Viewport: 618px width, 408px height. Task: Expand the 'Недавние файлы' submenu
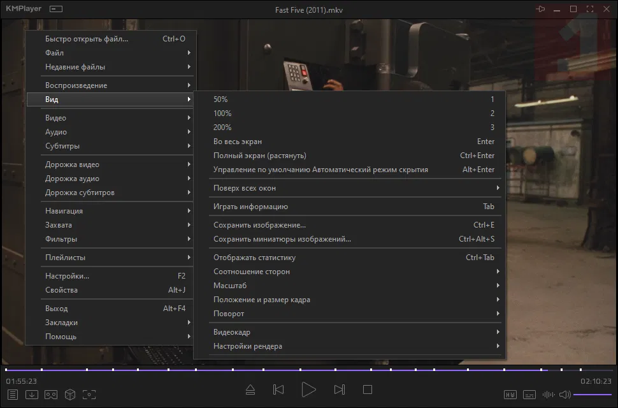111,67
